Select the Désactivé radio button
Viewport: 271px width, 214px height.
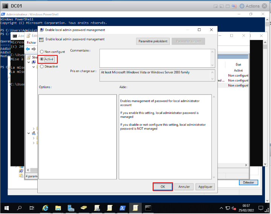coord(42,66)
